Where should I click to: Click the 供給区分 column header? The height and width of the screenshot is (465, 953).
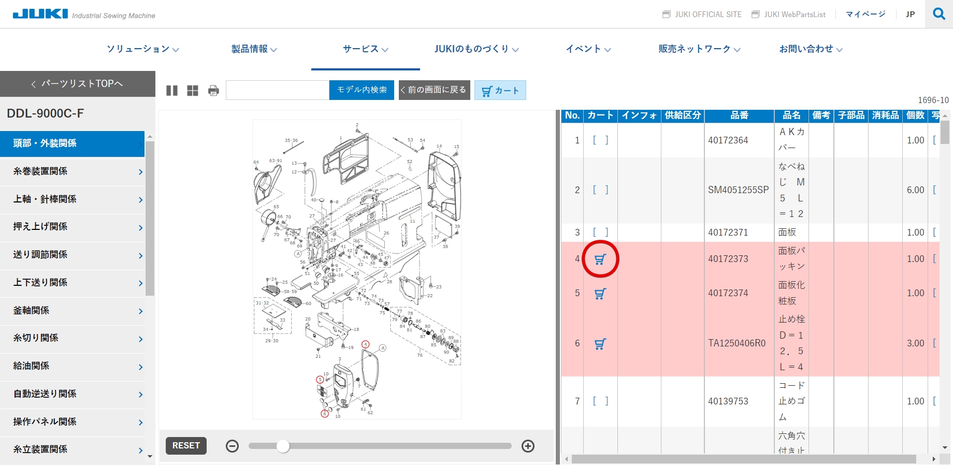tap(683, 115)
